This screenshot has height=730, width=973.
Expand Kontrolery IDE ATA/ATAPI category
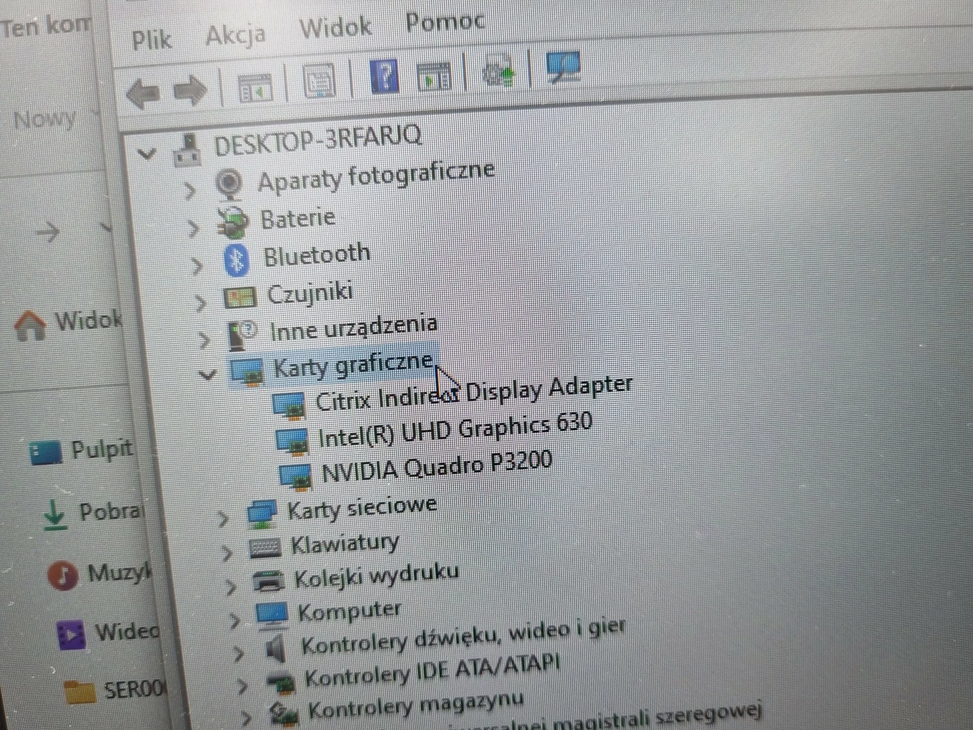(x=242, y=686)
